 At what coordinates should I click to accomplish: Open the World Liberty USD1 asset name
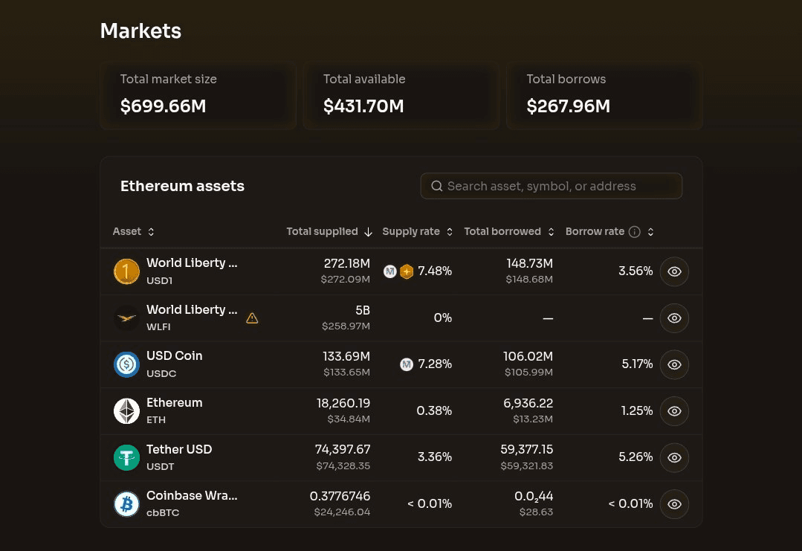192,262
